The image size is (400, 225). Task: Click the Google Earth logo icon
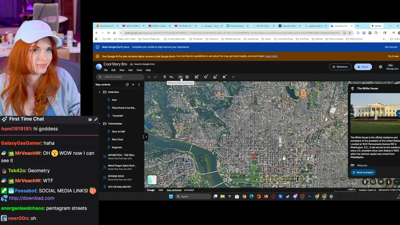(x=99, y=67)
